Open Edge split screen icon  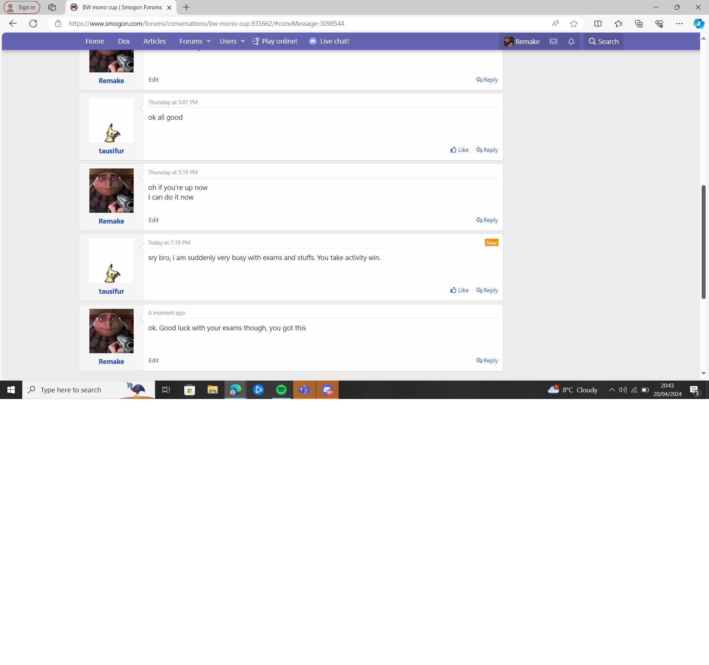pyautogui.click(x=598, y=24)
